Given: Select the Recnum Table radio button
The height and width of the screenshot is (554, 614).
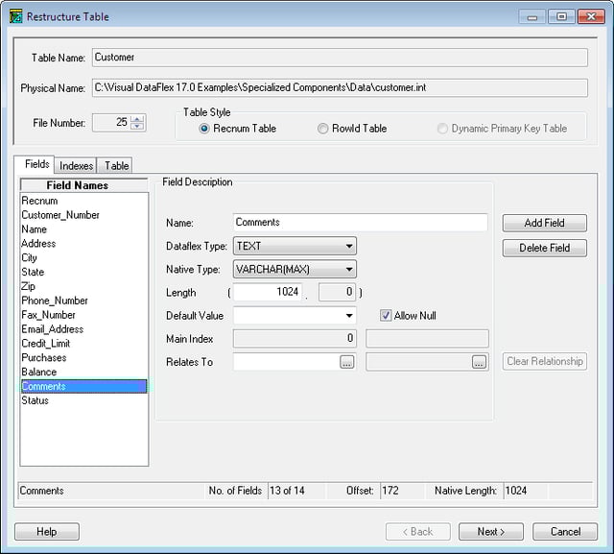Looking at the screenshot, I should click(204, 129).
